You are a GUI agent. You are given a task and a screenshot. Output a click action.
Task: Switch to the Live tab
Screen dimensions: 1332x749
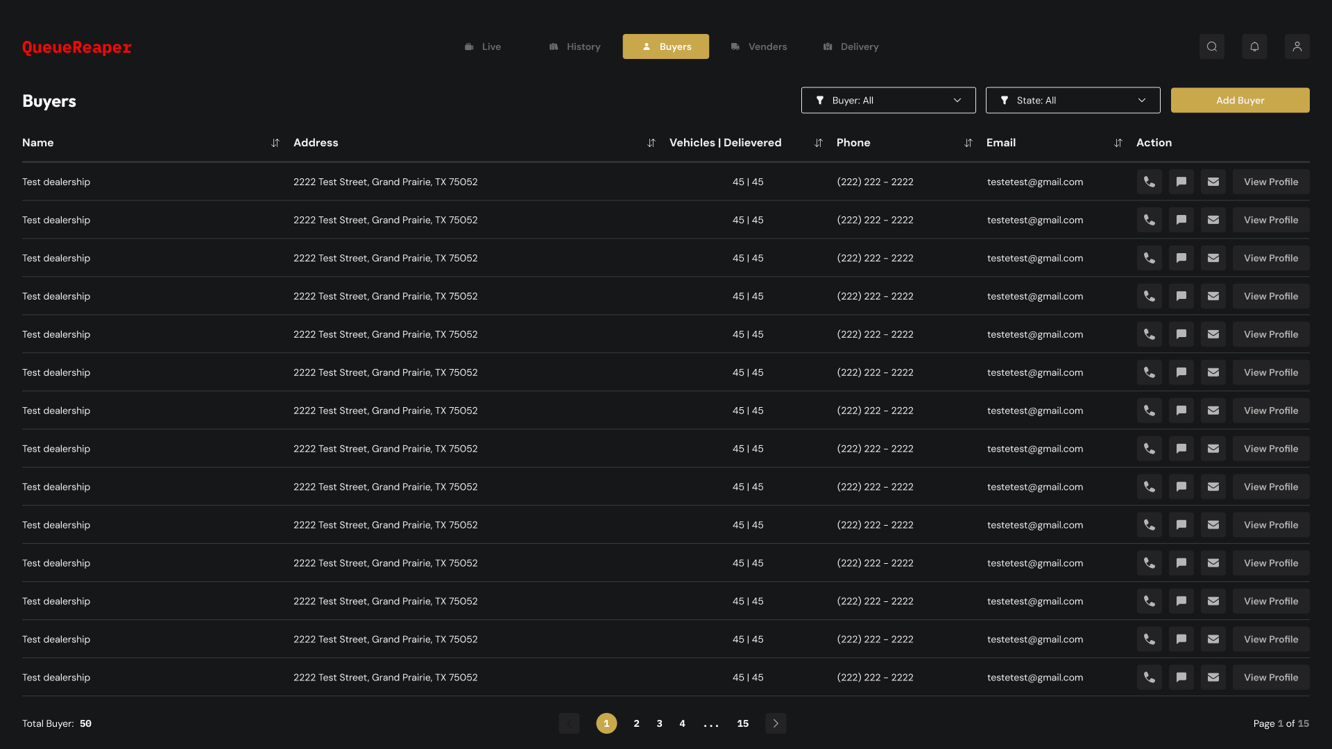coord(483,46)
